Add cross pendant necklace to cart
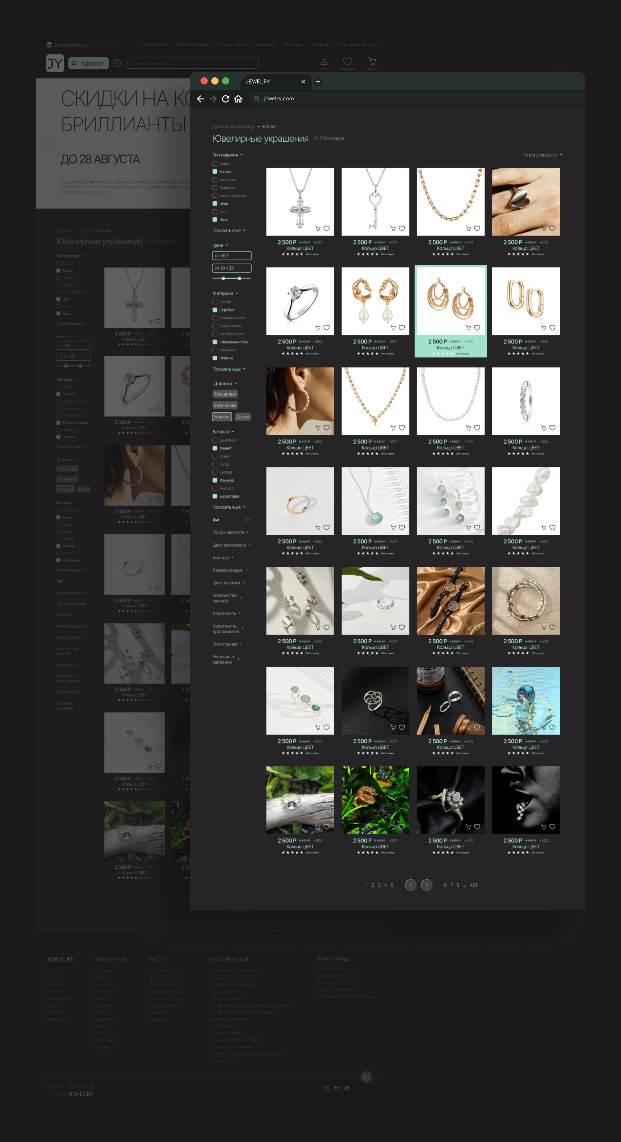 tap(318, 229)
